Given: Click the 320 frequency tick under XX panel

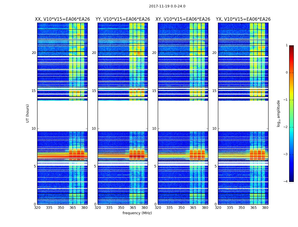Looking at the screenshot, I should 37,208.
